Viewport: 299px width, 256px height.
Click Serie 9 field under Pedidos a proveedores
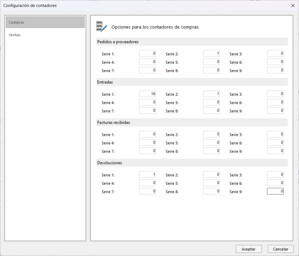click(275, 70)
